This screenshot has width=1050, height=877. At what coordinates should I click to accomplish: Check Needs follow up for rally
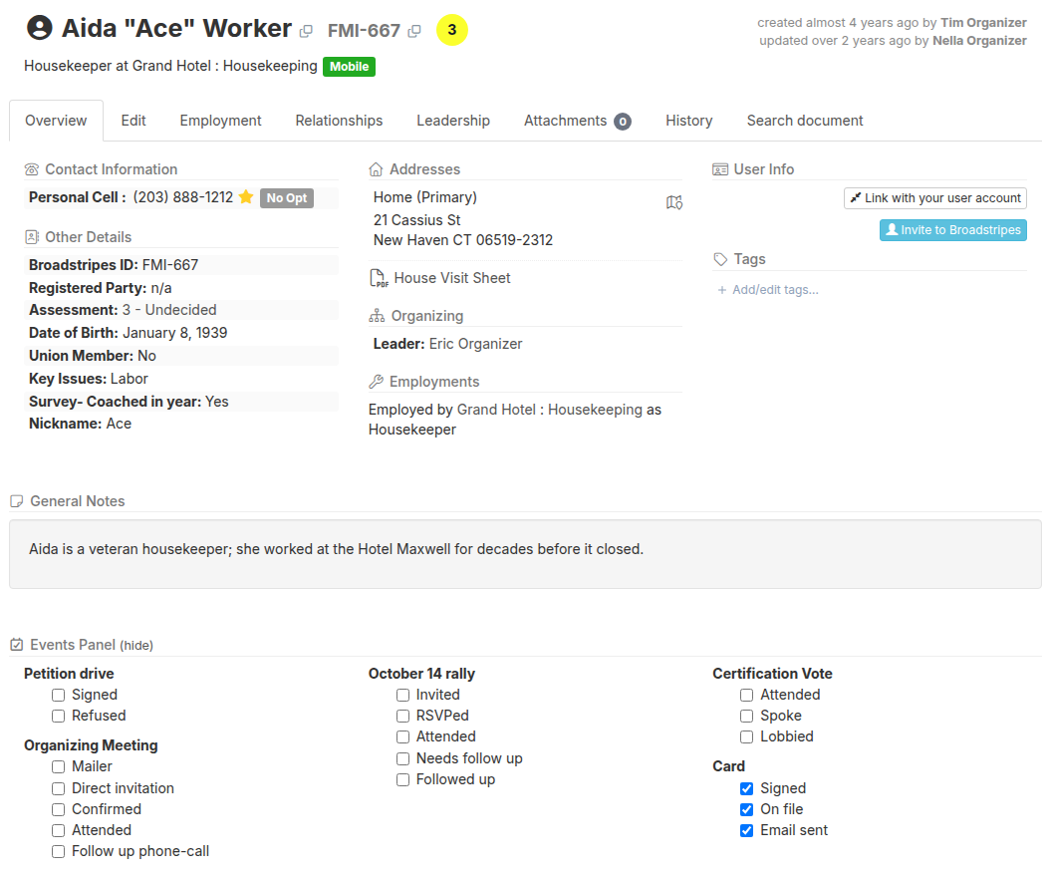(x=403, y=759)
